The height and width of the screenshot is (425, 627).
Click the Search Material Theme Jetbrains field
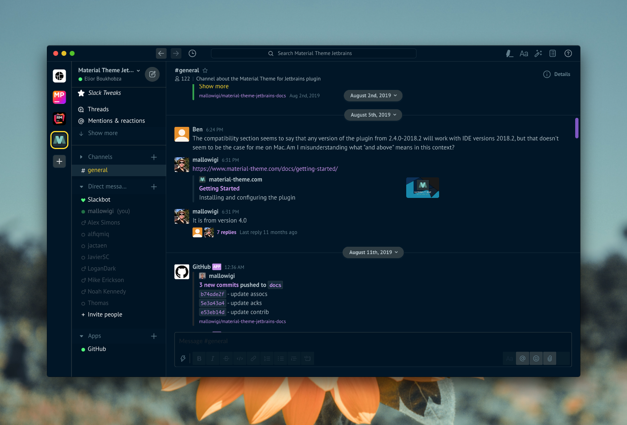pyautogui.click(x=314, y=53)
